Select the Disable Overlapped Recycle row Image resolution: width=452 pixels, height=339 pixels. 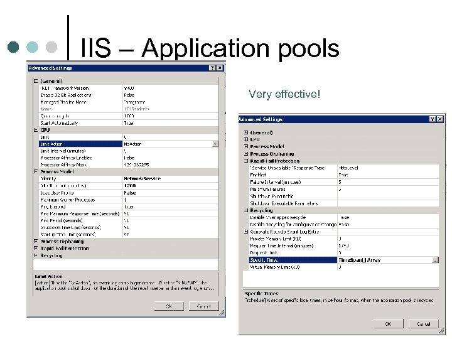[x=344, y=217]
